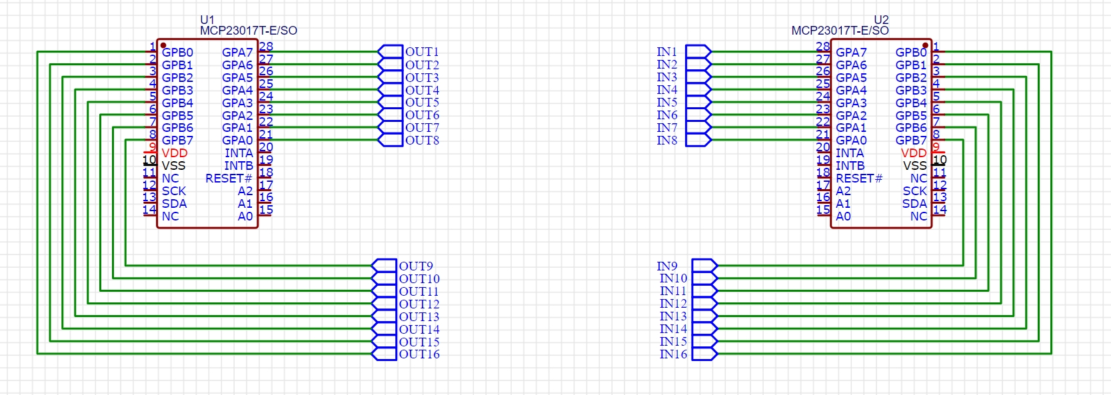Click the SCK pin label on U2
The width and height of the screenshot is (1111, 395).
click(x=914, y=191)
